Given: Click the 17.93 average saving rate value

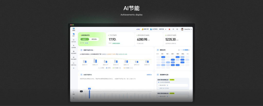Looking at the screenshot, I should coord(112,39).
